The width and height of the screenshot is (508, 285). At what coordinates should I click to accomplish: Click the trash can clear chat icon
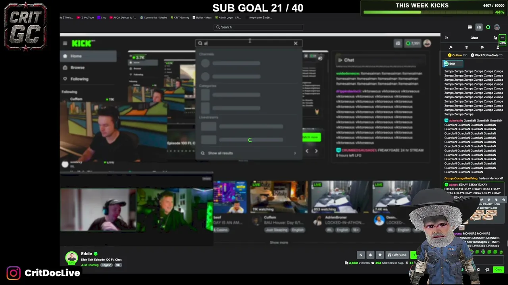466,47
